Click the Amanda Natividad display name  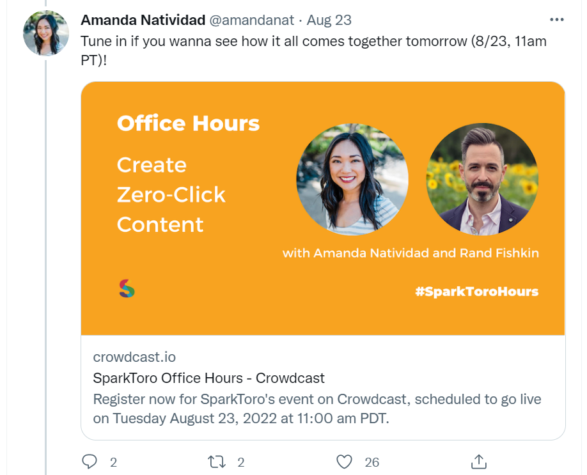tap(143, 20)
